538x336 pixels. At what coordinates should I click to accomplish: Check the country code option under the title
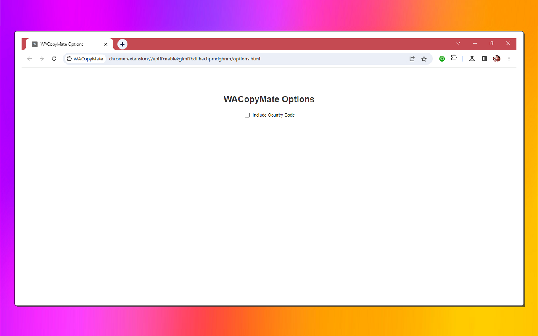(247, 115)
